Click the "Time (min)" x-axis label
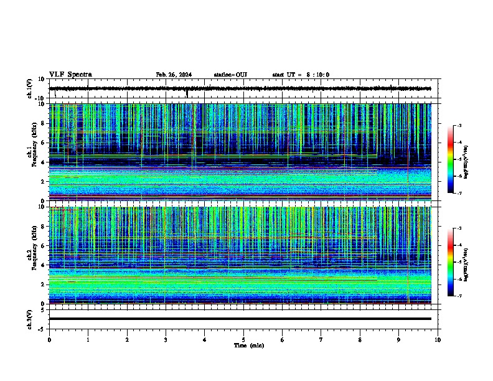Image resolution: width=493 pixels, height=381 pixels. (x=249, y=346)
